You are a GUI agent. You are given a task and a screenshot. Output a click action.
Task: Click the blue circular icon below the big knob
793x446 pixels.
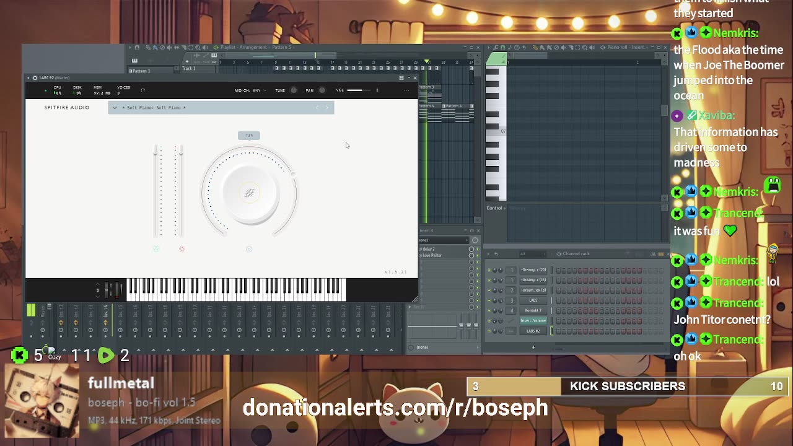(249, 249)
